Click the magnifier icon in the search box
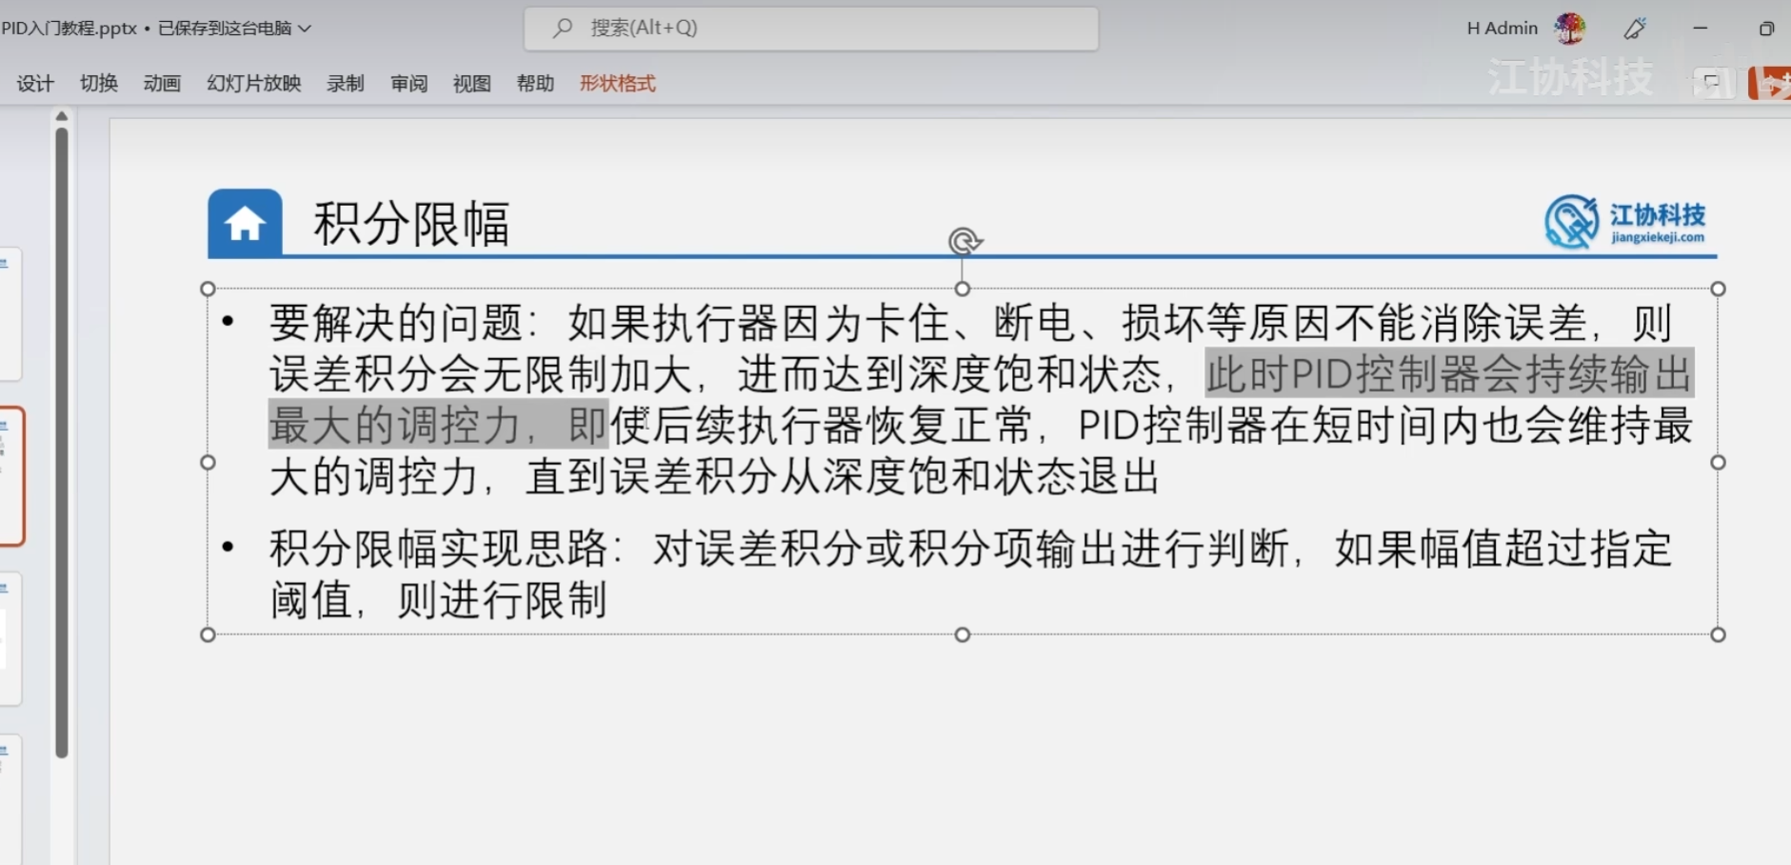The image size is (1791, 865). [563, 29]
